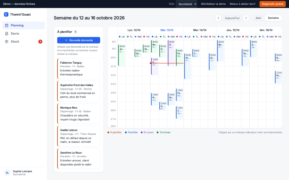Click the Nouvelle demande button
289x180 pixels.
coord(79,40)
